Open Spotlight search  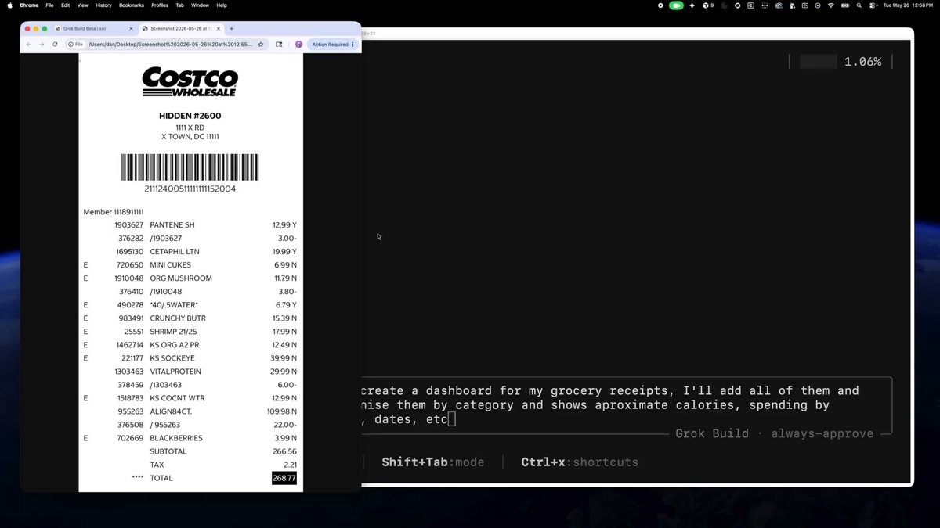click(859, 5)
